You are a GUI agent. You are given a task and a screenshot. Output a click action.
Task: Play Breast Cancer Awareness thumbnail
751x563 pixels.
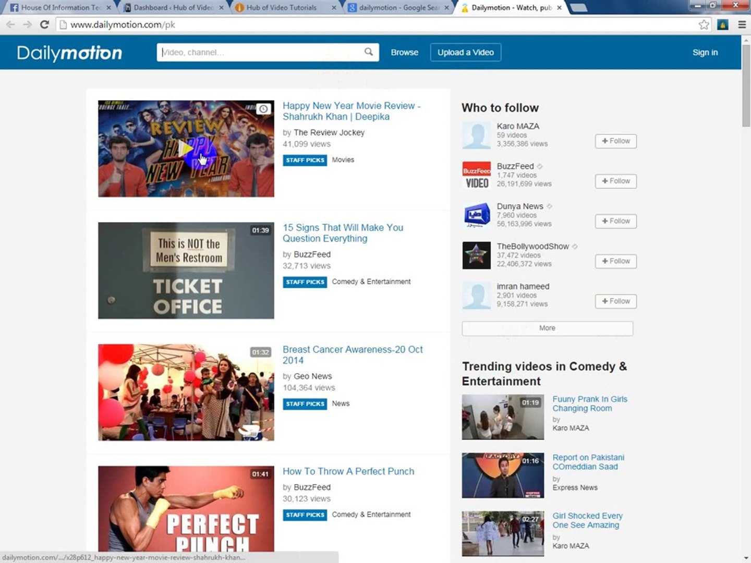(x=186, y=393)
